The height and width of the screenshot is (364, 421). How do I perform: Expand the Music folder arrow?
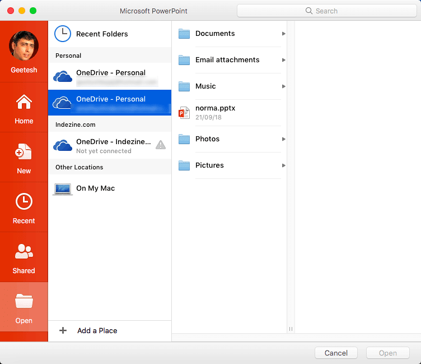[x=284, y=86]
